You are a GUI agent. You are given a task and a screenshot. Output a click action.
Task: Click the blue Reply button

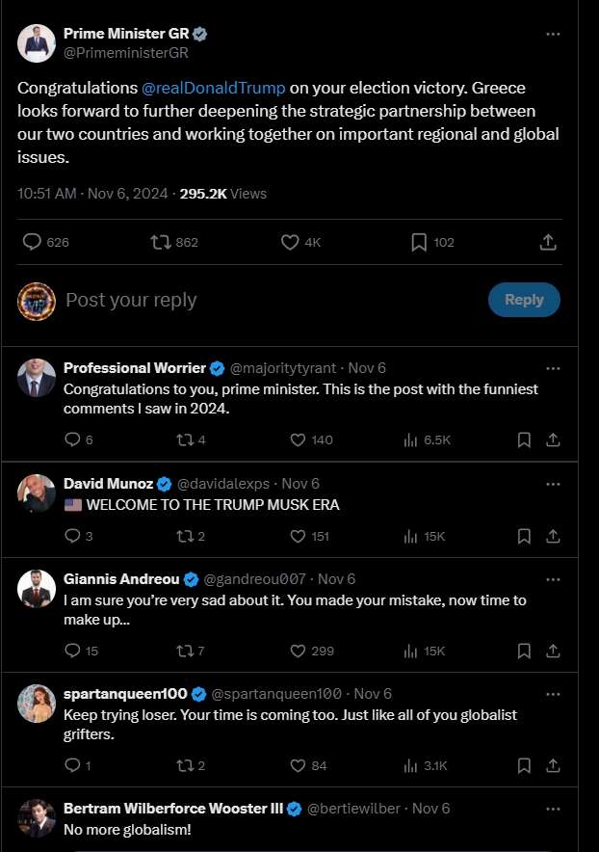click(x=524, y=300)
